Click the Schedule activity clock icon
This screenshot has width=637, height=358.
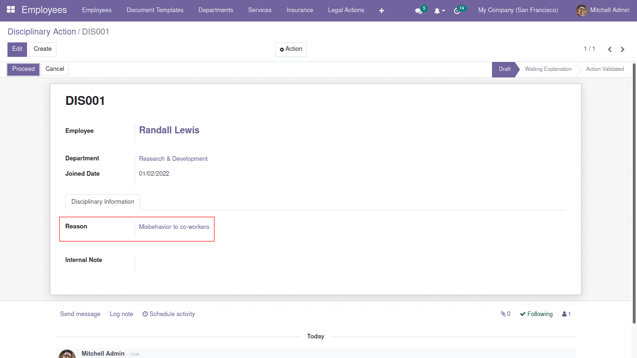pos(145,314)
